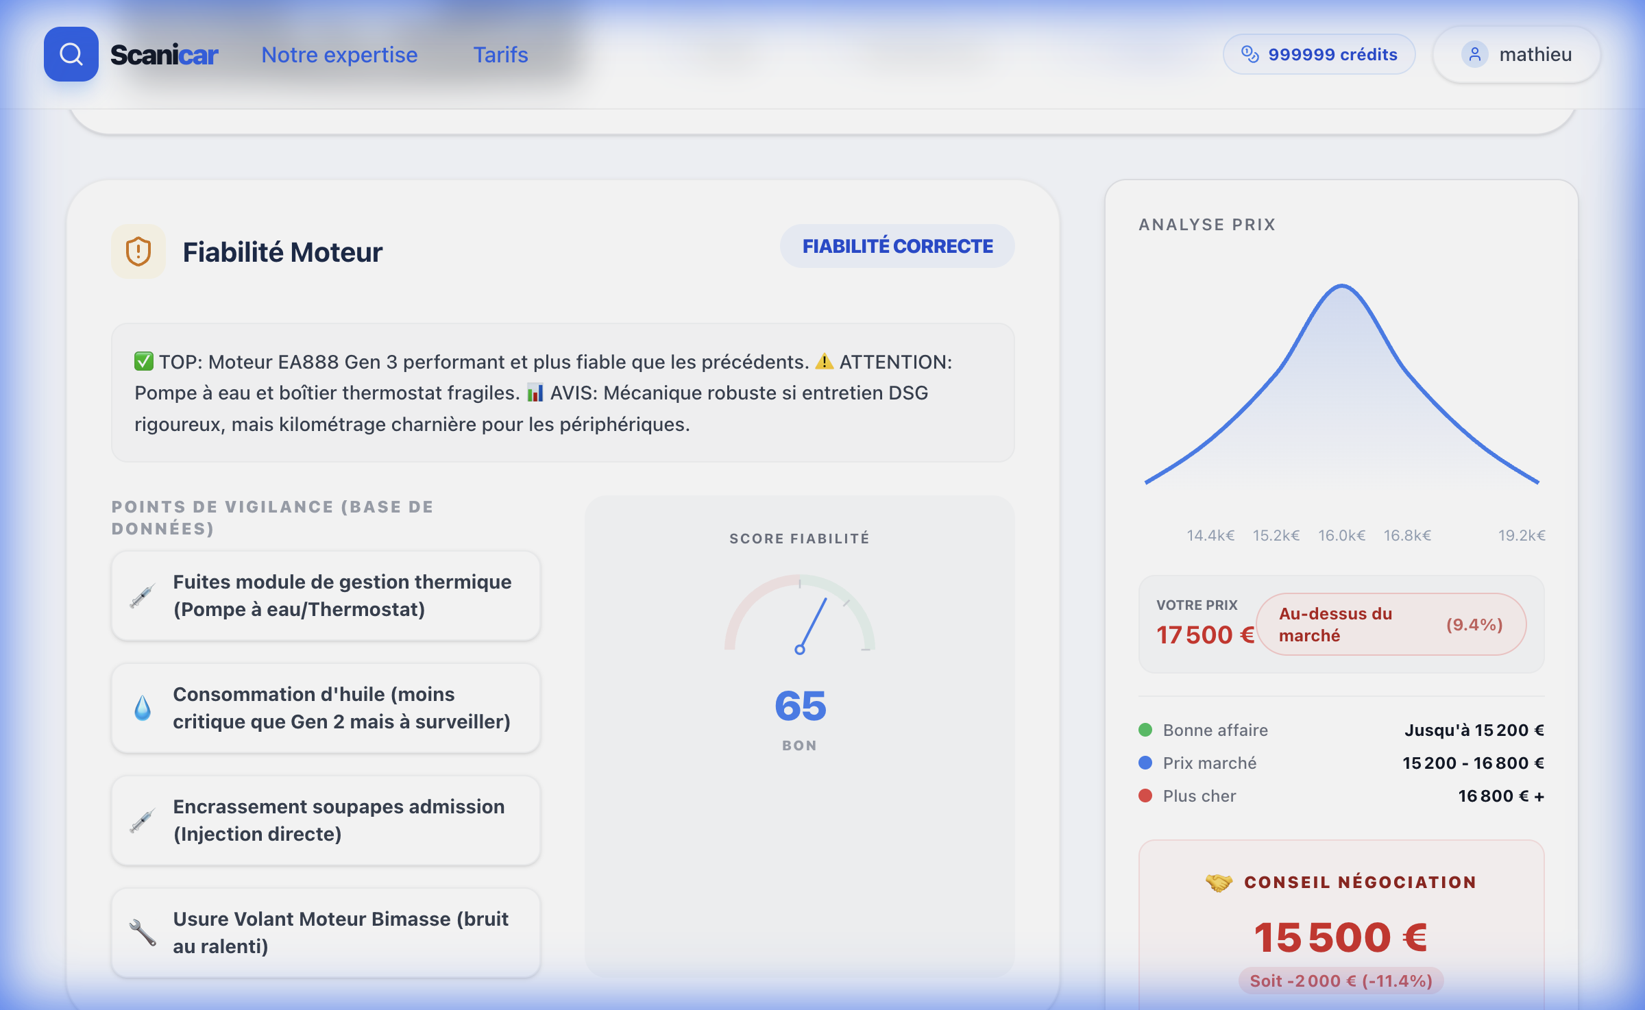
Task: Click the user avatar icon next to mathieu
Action: 1474,54
